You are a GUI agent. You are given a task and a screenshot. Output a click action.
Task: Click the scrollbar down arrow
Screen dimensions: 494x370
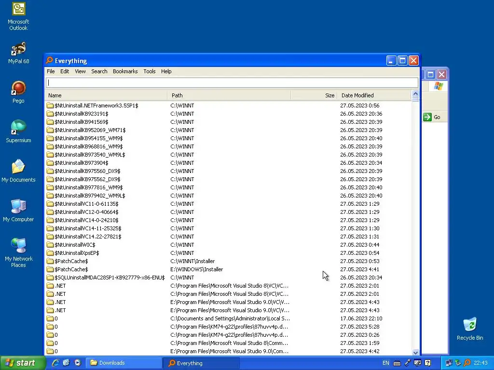[415, 352]
